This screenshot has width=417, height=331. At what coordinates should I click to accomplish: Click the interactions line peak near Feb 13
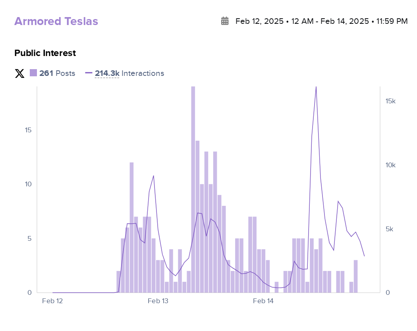(x=153, y=176)
